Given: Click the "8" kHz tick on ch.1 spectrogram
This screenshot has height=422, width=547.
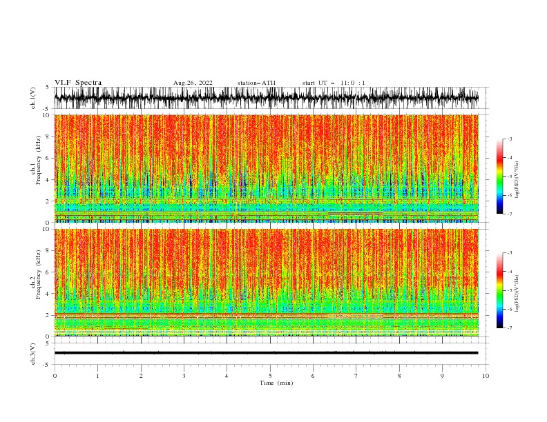Looking at the screenshot, I should pos(48,137).
